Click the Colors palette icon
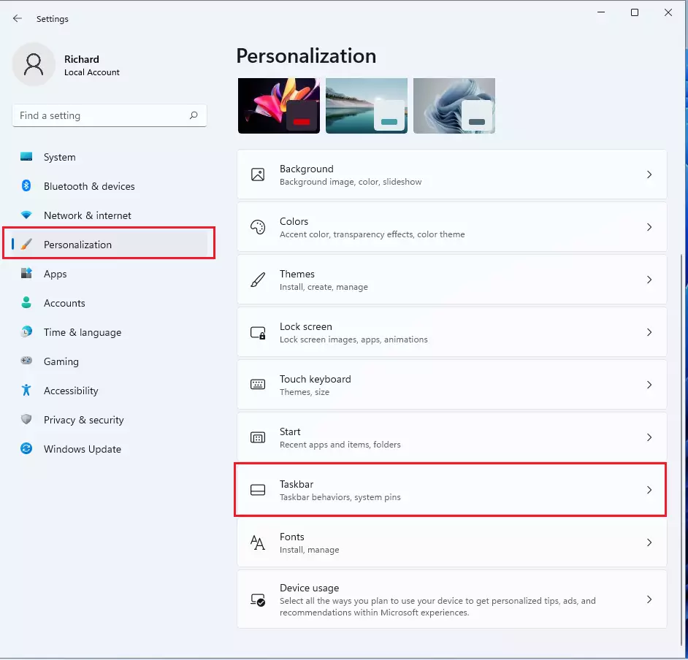This screenshot has width=688, height=660. click(258, 227)
